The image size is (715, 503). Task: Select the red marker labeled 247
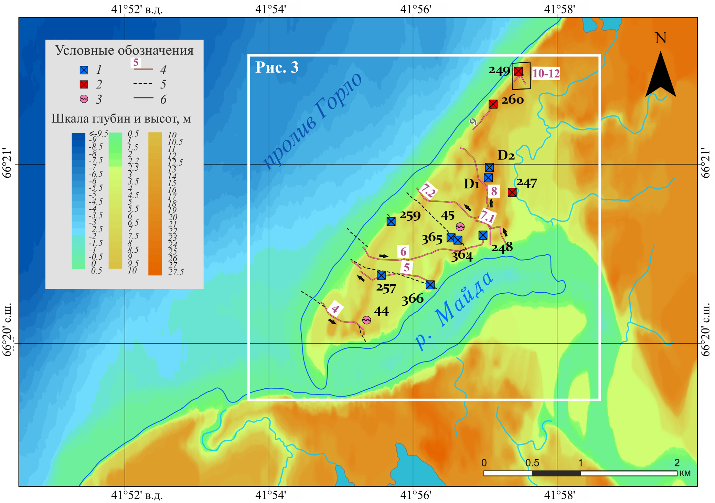tap(512, 192)
